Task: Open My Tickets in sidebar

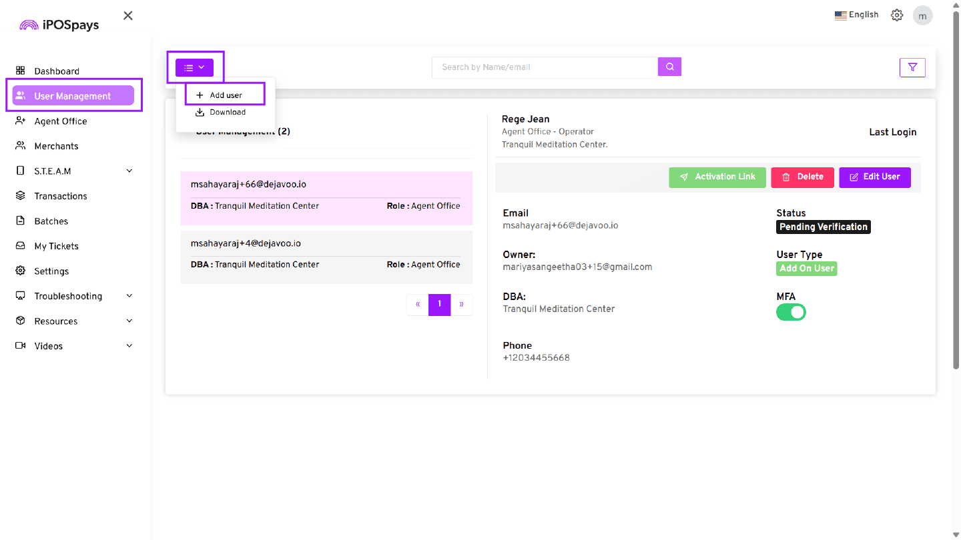Action: (56, 246)
